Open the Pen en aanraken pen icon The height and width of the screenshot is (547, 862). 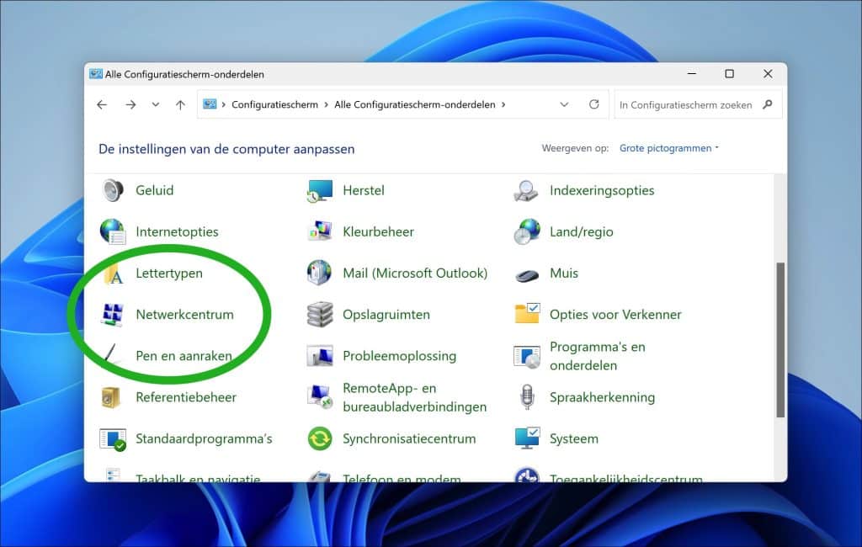(112, 355)
